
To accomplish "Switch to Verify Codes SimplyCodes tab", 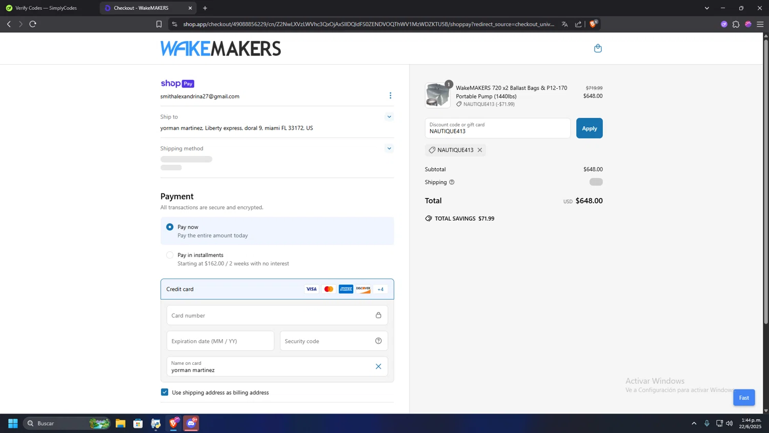I will pyautogui.click(x=46, y=8).
